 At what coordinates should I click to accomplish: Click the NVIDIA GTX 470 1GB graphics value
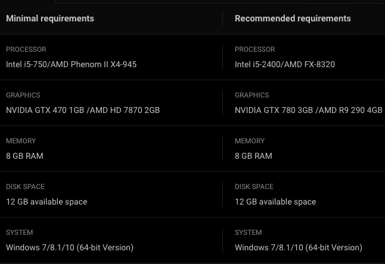click(83, 110)
